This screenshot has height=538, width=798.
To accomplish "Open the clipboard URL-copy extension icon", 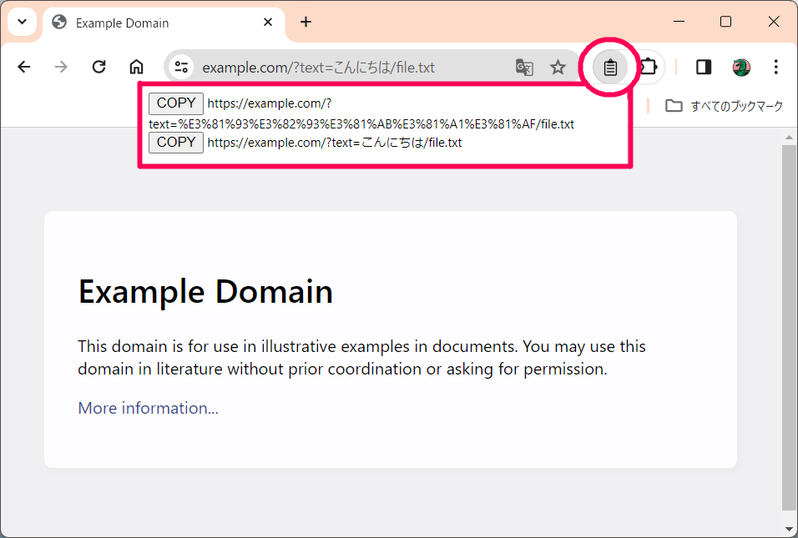I will point(610,67).
